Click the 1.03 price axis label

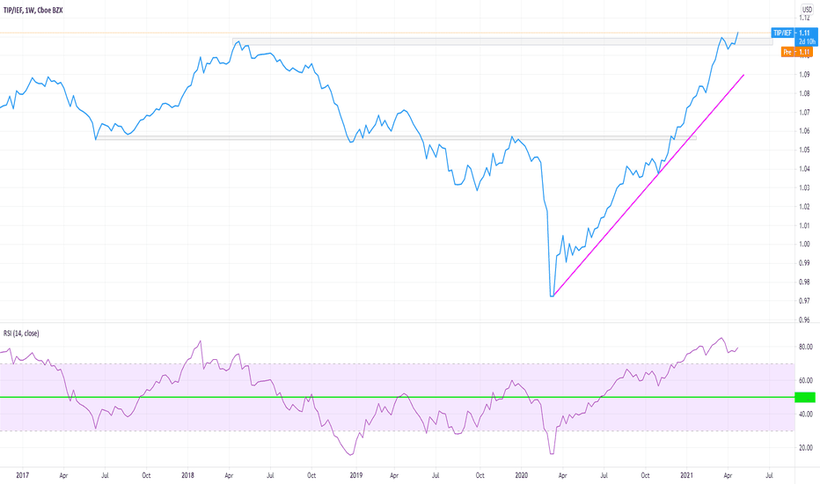804,187
